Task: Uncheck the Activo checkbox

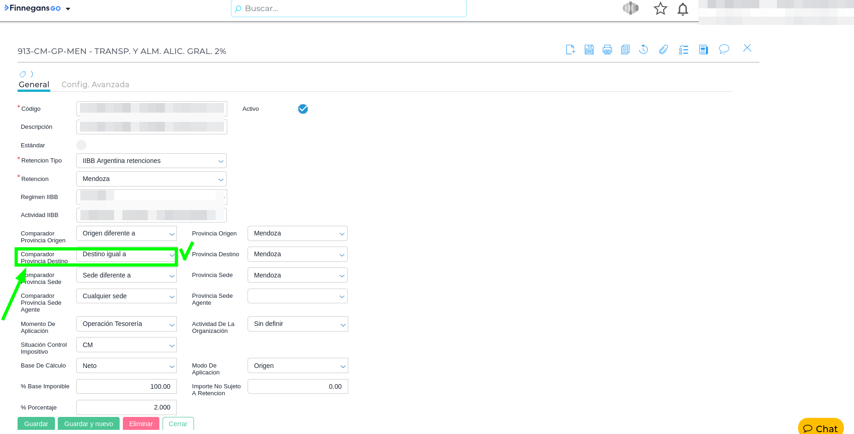Action: tap(303, 109)
